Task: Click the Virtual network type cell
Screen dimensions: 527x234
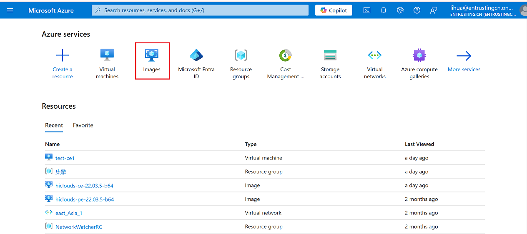Action: point(263,213)
